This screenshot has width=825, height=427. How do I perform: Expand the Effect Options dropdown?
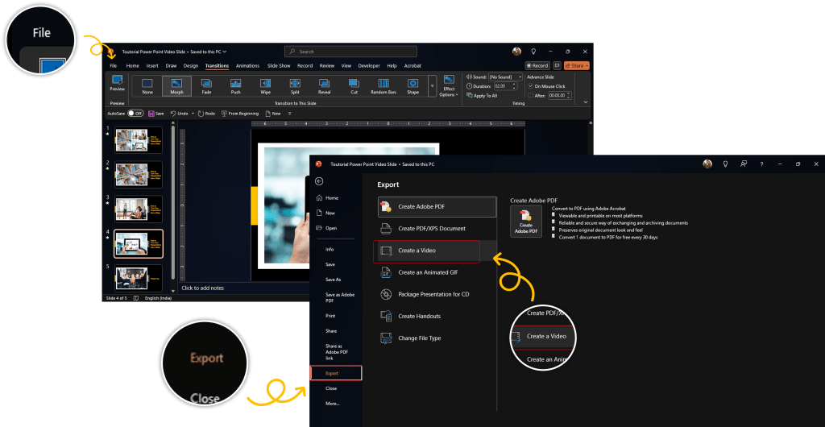click(x=448, y=87)
